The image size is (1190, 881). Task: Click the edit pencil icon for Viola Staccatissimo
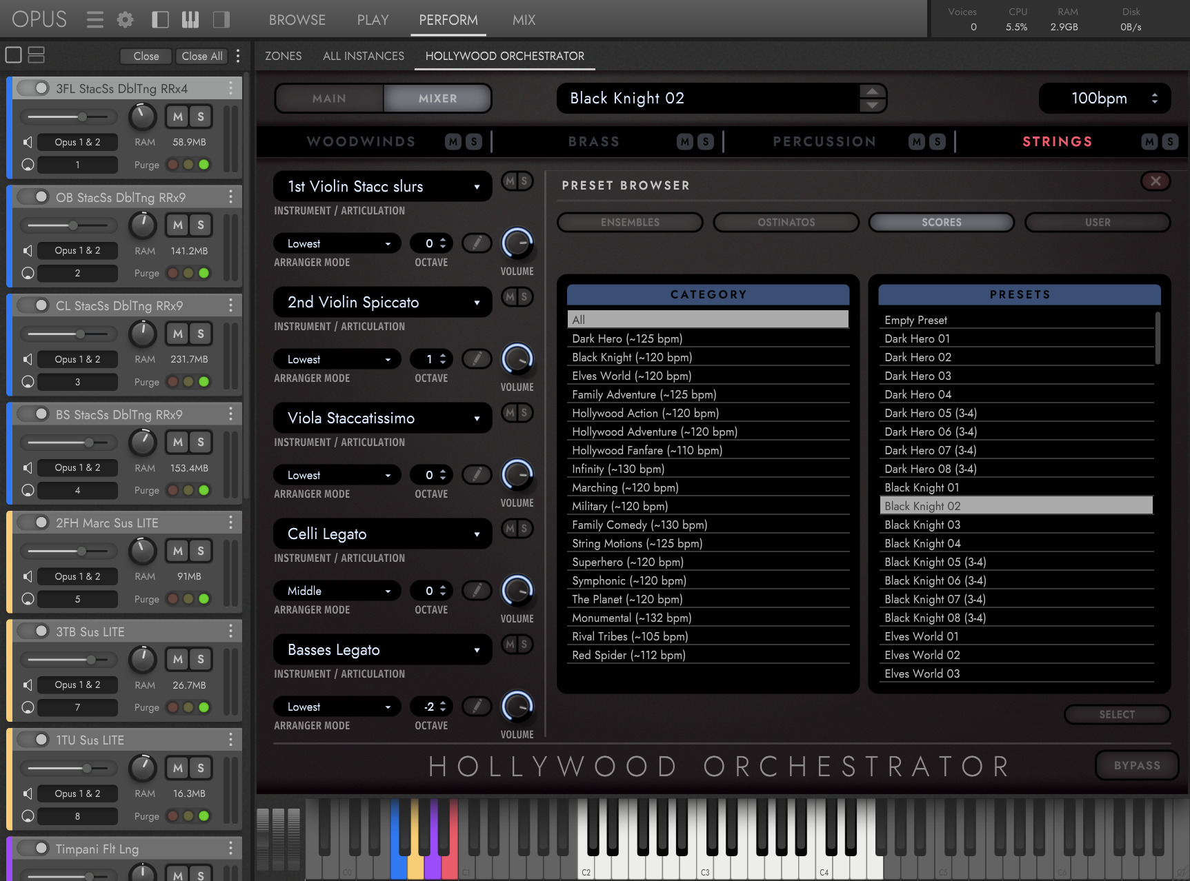click(477, 475)
